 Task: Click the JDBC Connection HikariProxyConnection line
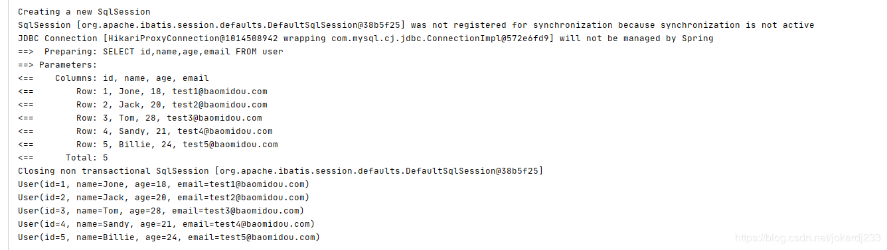(x=366, y=38)
